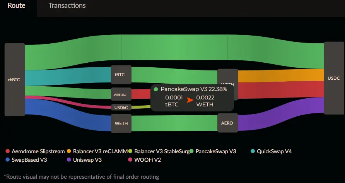Click the purple Uniswap flow from AERO
Viewport: 345px width, 183px height.
coord(279,115)
